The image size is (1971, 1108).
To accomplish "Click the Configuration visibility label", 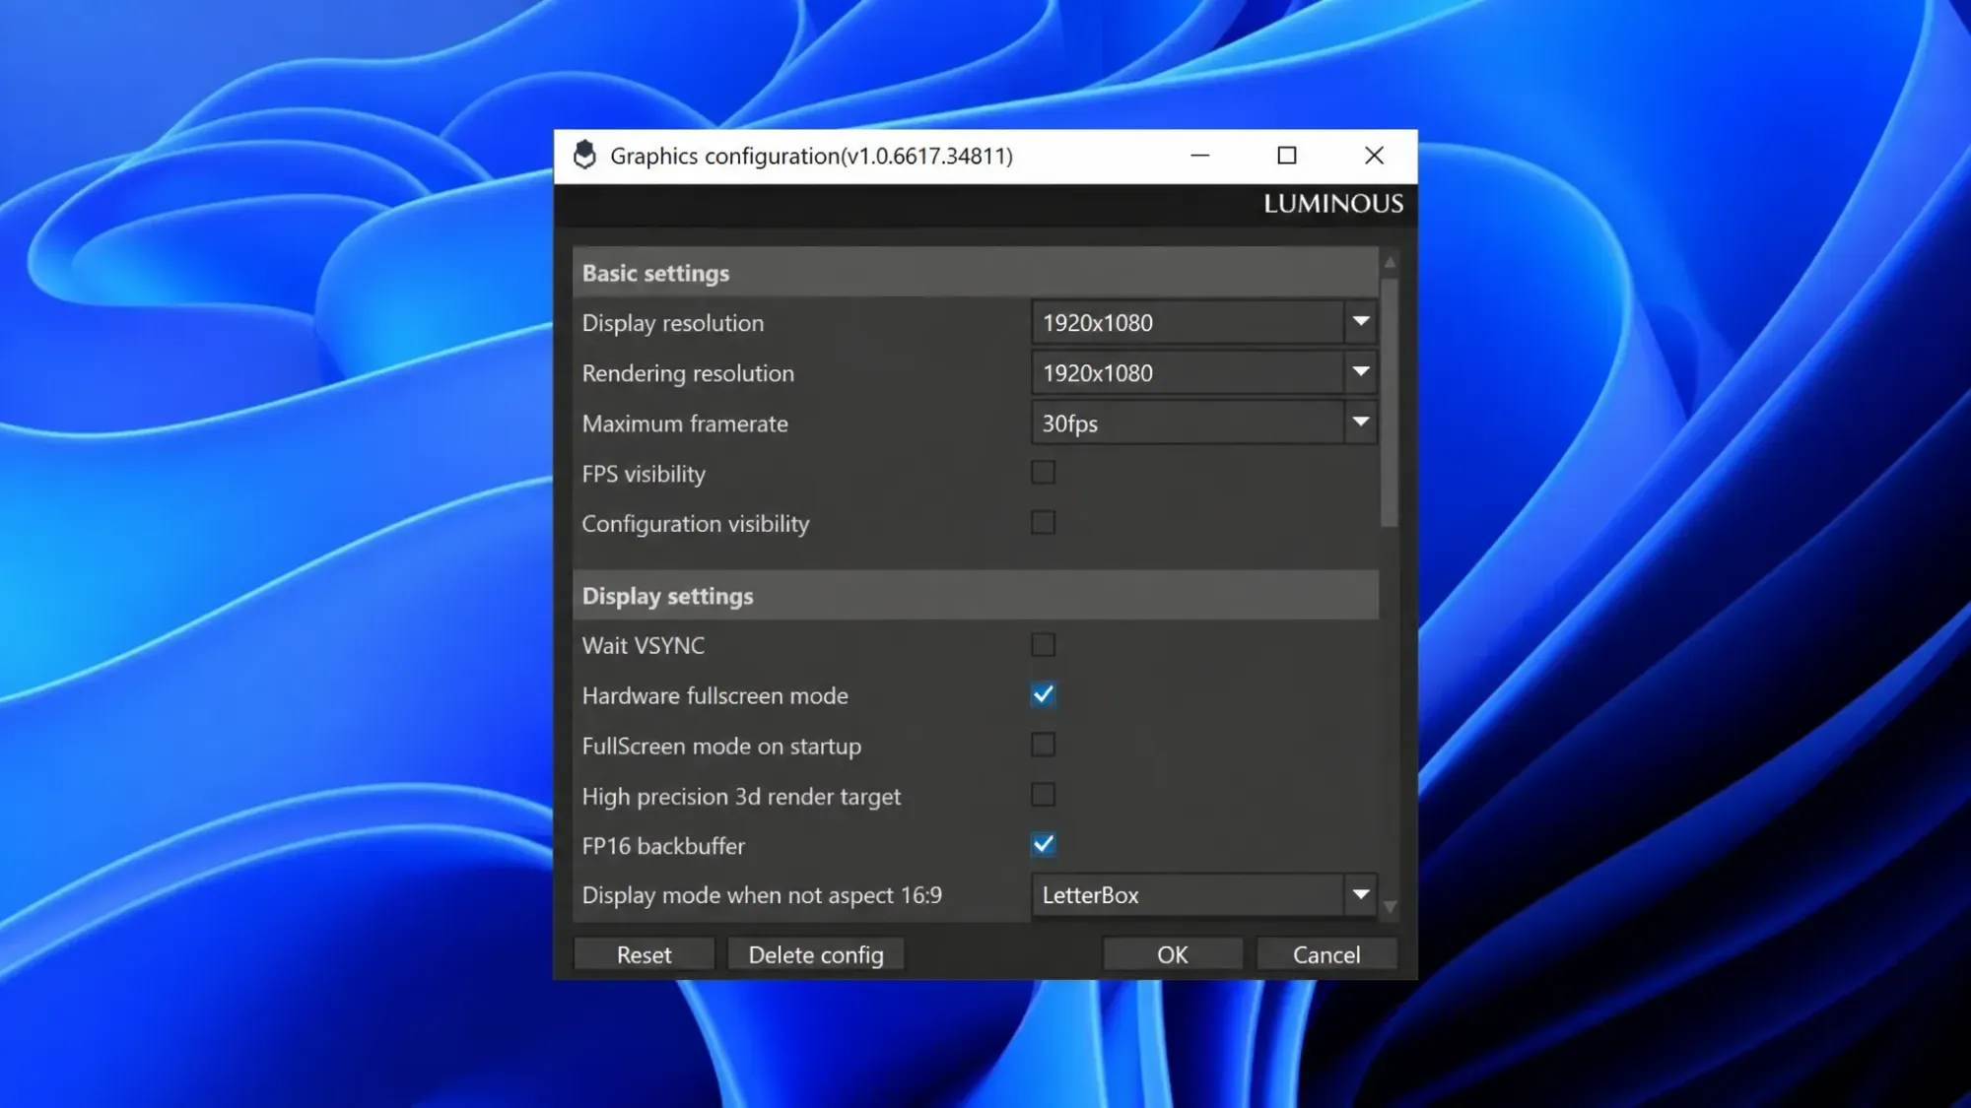I will pos(696,524).
